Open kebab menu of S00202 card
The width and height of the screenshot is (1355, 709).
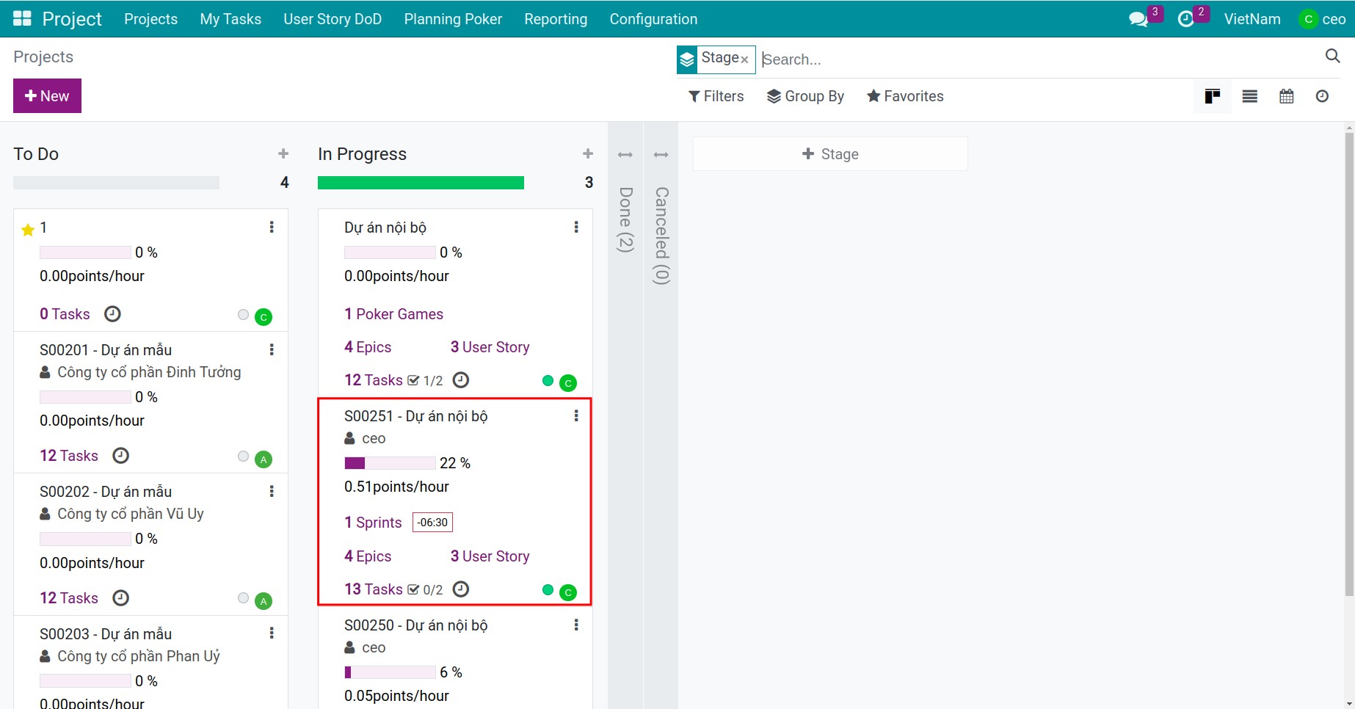(x=272, y=492)
